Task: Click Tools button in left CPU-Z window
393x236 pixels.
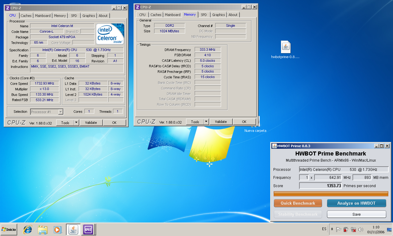Action: coord(65,123)
